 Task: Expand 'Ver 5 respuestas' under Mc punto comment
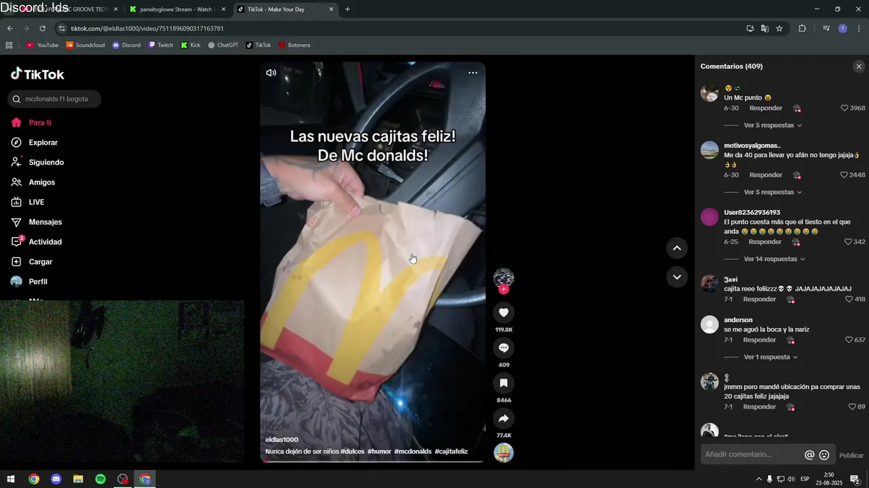(x=773, y=125)
